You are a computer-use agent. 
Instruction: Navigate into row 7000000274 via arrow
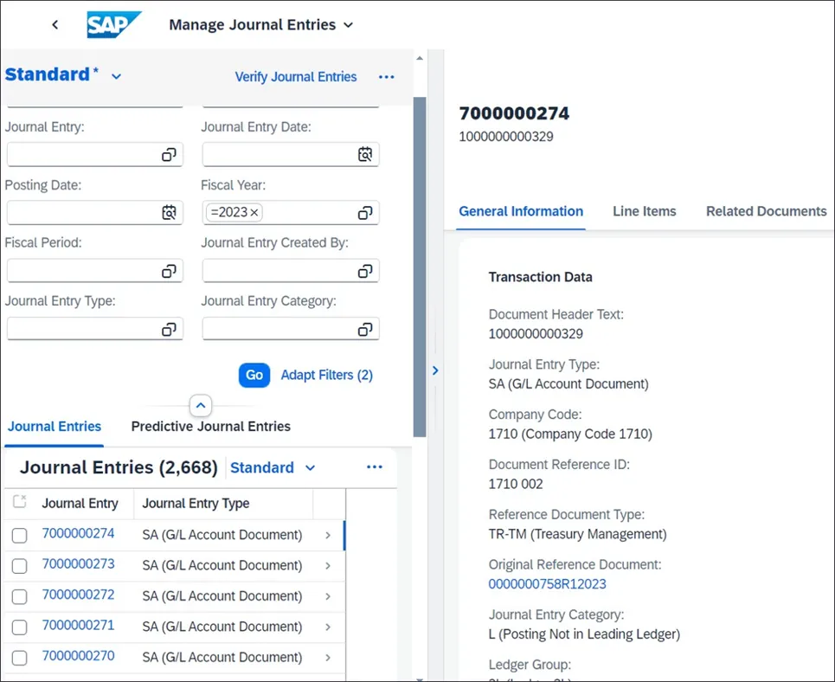click(x=328, y=535)
